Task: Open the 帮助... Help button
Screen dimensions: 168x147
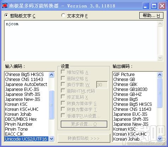Action: (x=151, y=15)
